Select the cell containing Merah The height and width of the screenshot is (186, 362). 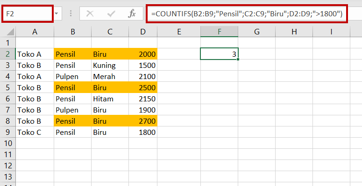(110, 76)
